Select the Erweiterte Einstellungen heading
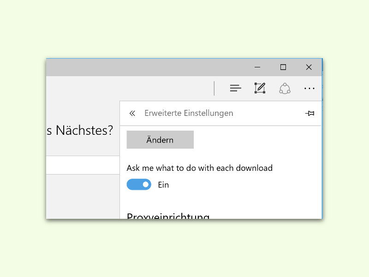Viewport: 369px width, 277px height. tap(189, 113)
